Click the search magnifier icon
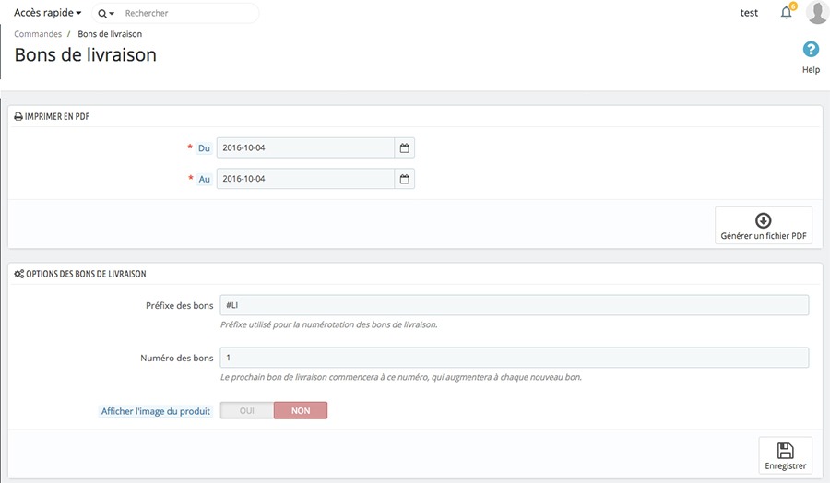Viewport: 830px width, 483px height. click(101, 14)
